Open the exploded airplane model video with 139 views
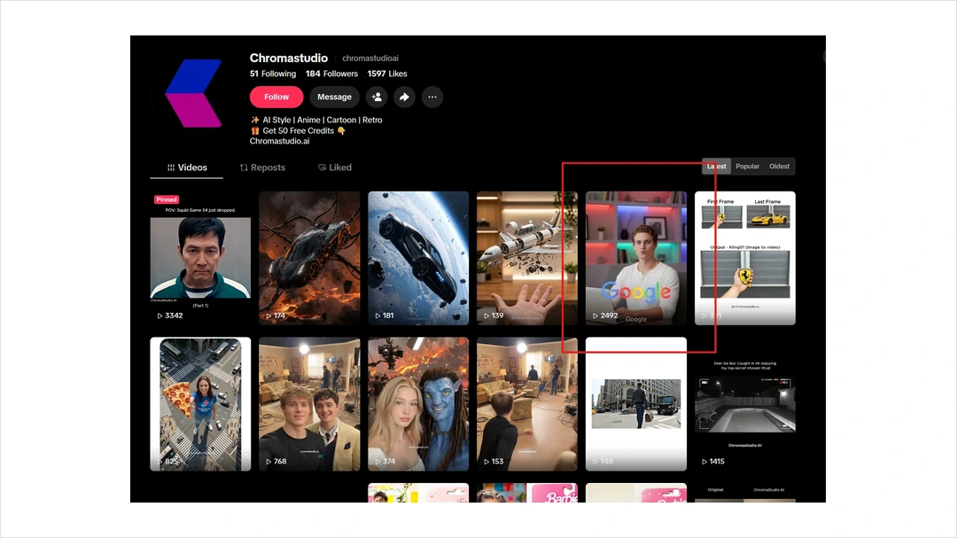This screenshot has height=538, width=957. [526, 258]
